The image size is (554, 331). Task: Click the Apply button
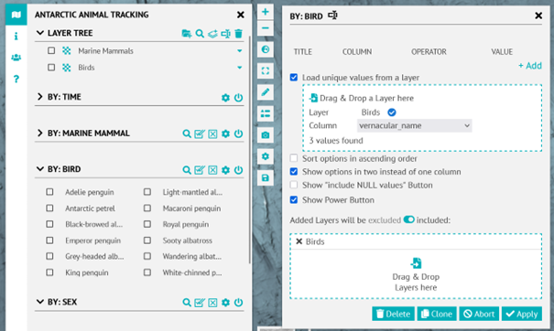pyautogui.click(x=522, y=314)
